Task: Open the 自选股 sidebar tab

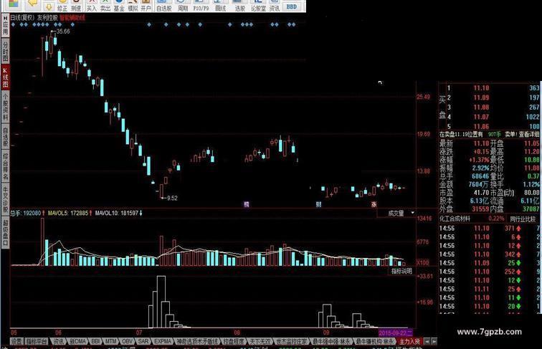Action: [5, 135]
